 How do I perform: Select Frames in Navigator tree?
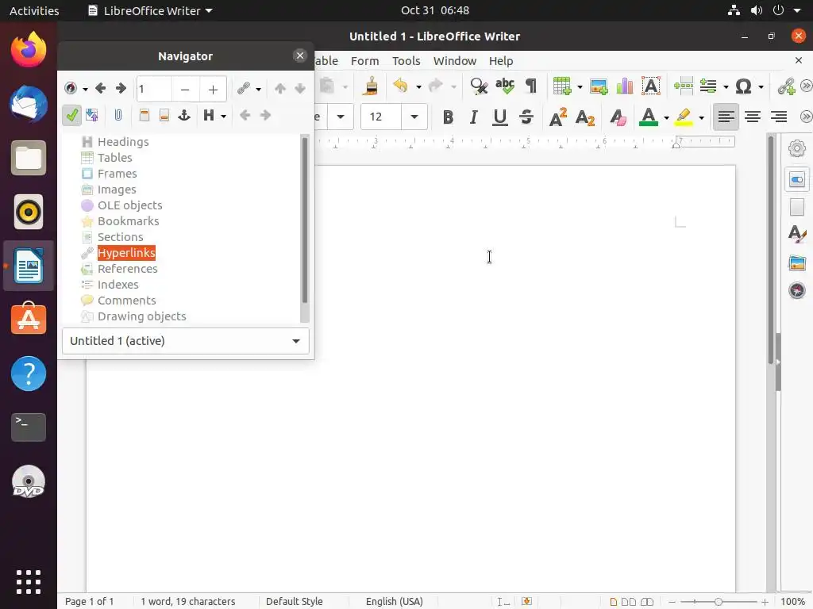[x=118, y=174]
